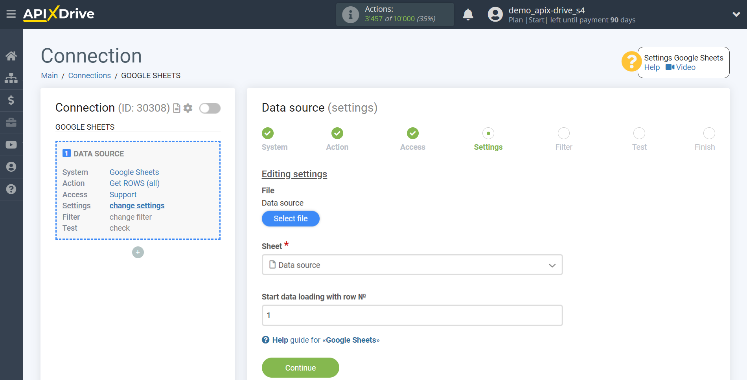Open briefcase sidebar icon
Screen dimensions: 747x380
(x=11, y=122)
